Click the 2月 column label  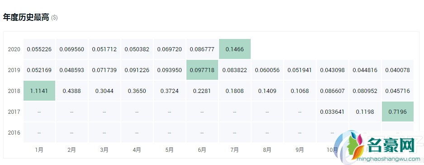pos(71,150)
